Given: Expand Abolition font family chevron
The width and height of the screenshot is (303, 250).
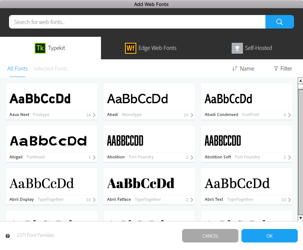Looking at the screenshot, I should 192,157.
